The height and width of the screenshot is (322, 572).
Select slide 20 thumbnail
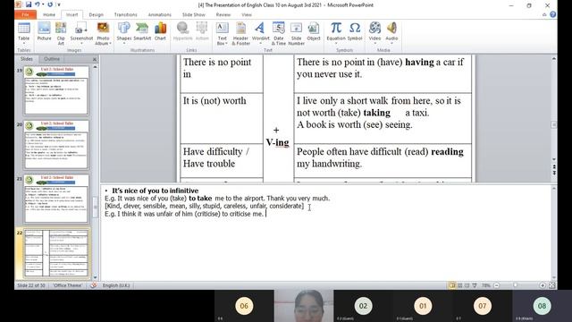(56, 145)
